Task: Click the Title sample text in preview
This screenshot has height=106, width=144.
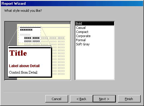Action: point(18,53)
